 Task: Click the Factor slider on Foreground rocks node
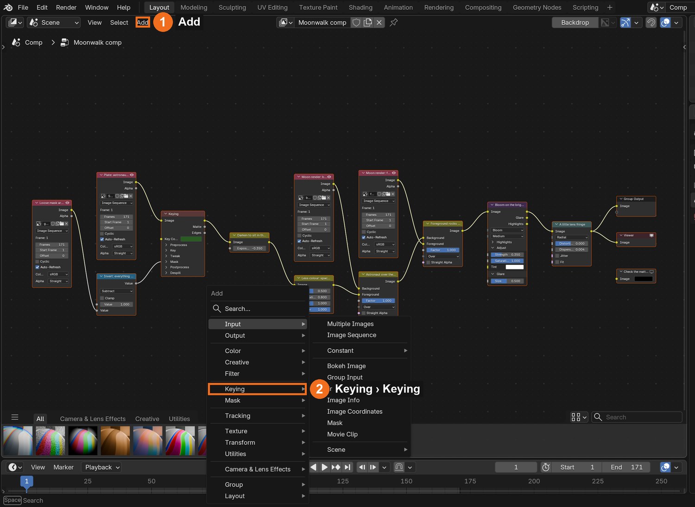pyautogui.click(x=443, y=250)
